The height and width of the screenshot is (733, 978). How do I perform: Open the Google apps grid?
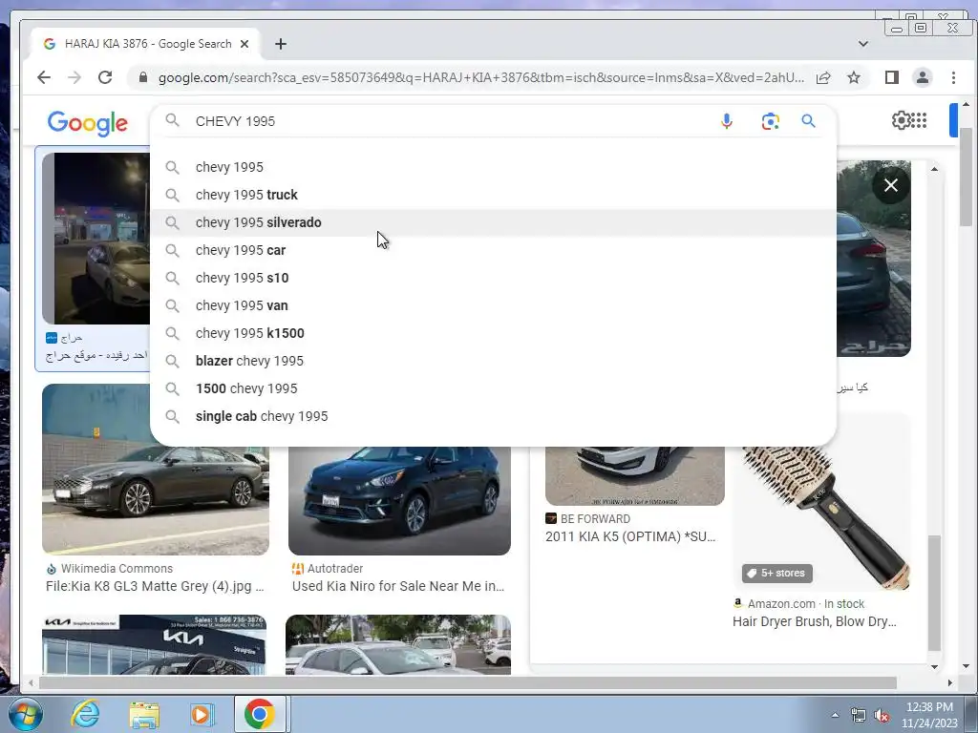[919, 119]
